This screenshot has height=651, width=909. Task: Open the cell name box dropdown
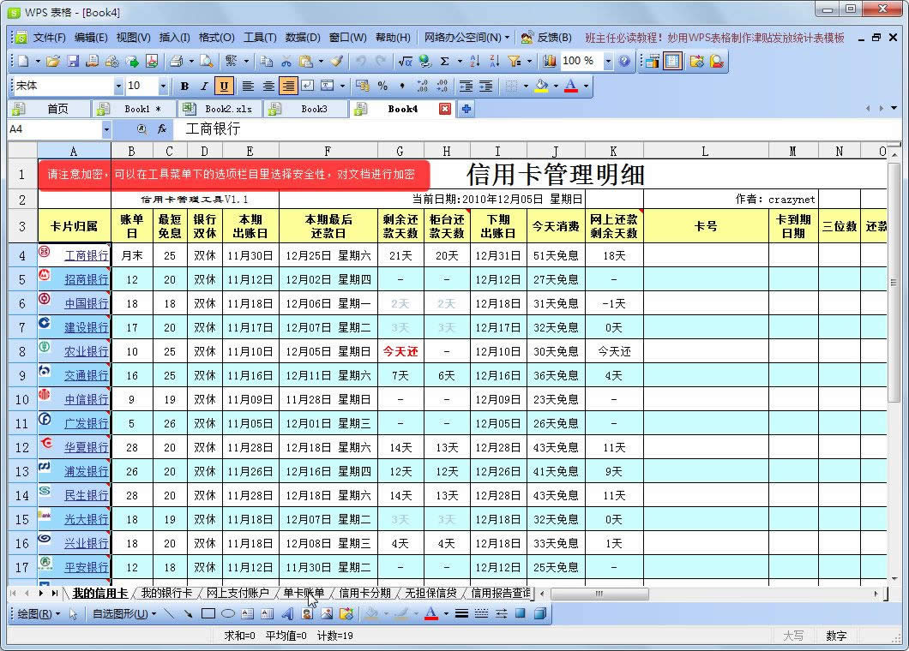106,129
